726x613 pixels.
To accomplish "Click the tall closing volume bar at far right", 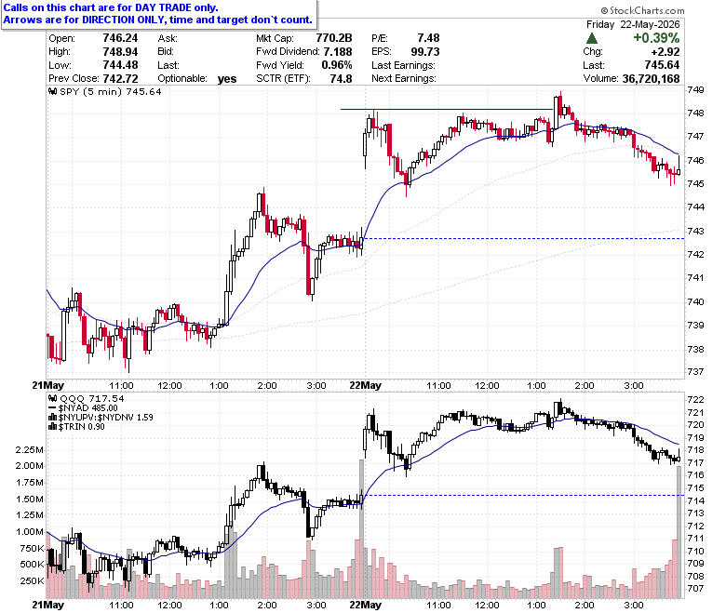I will pos(679,532).
